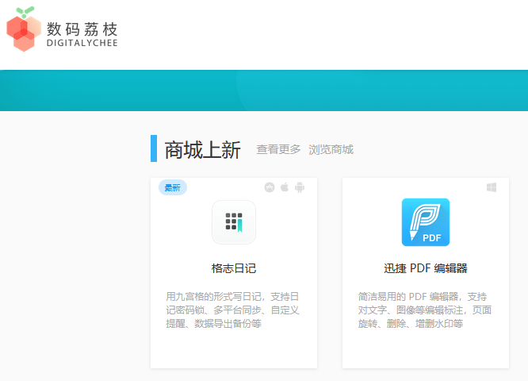
Task: Click the Windows platform icon on 迅捷 PDF card
Action: tap(492, 187)
